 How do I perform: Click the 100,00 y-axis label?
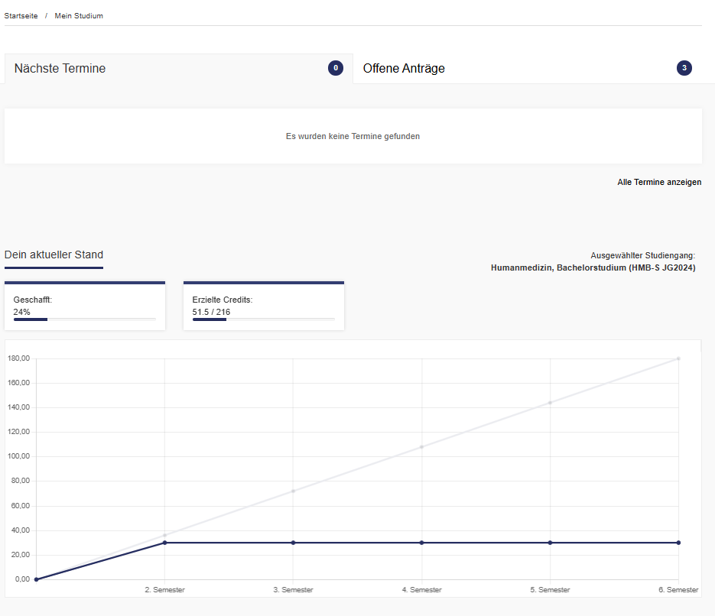tap(18, 456)
